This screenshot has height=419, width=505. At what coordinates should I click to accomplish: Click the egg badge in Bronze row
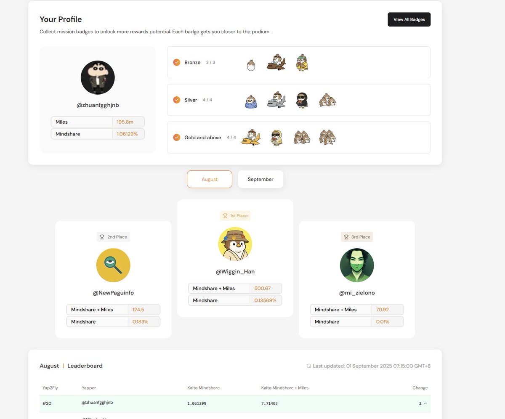pyautogui.click(x=251, y=65)
